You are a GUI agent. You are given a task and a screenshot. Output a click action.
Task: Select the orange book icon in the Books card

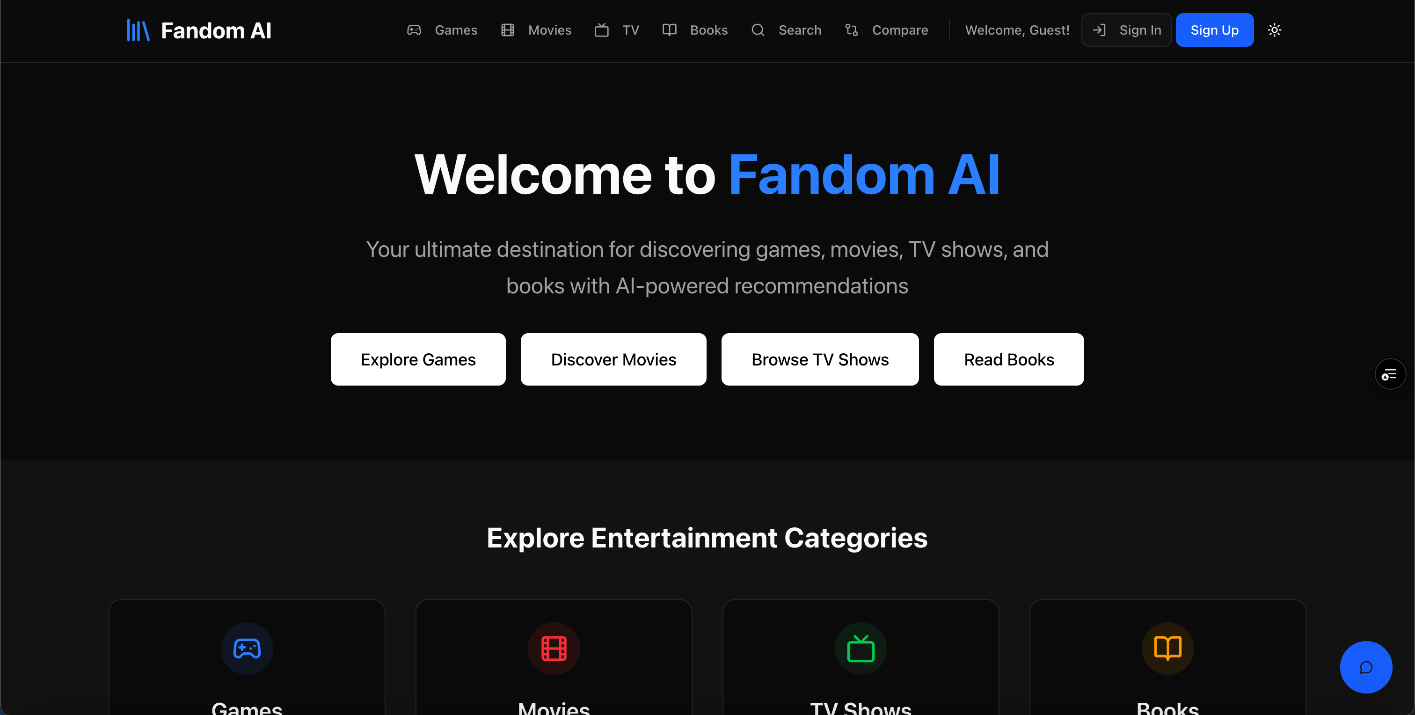coord(1168,649)
